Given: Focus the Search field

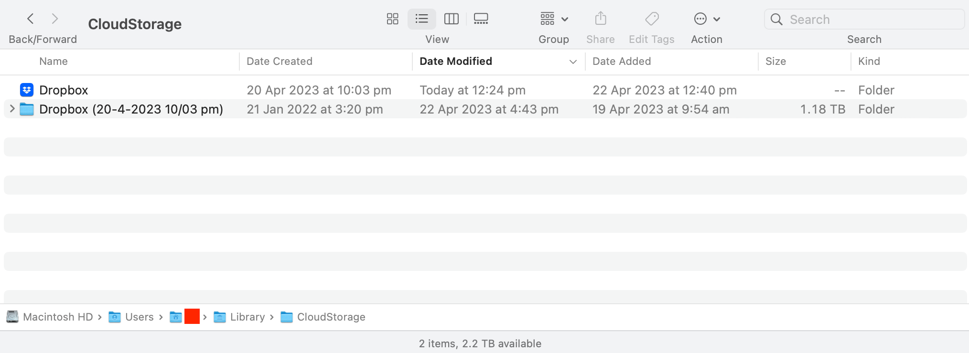Looking at the screenshot, I should pos(864,19).
